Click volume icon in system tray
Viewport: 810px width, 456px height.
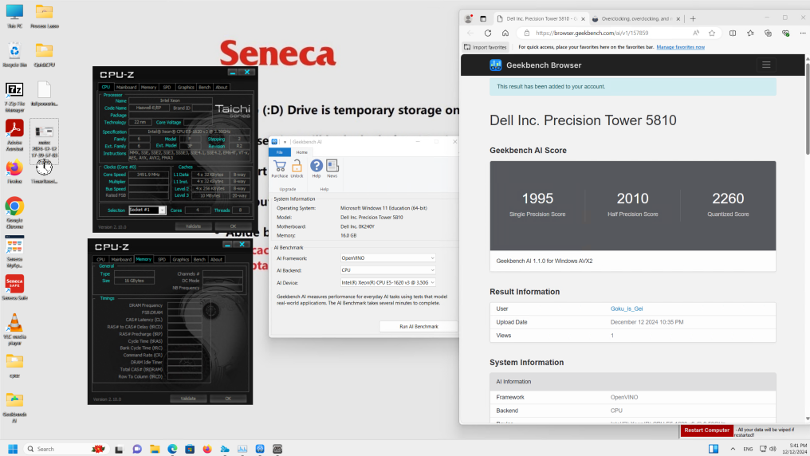[773, 449]
